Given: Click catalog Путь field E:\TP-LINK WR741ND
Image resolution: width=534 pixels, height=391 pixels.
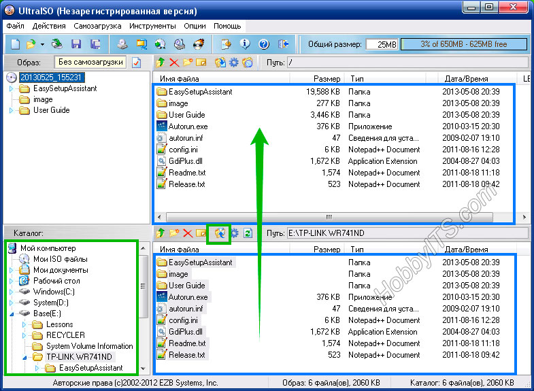Looking at the screenshot, I should 407,233.
